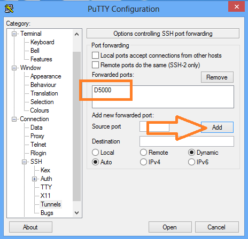Click the category list scroll up arrow
Screen dimensions: 248x239
click(x=77, y=34)
